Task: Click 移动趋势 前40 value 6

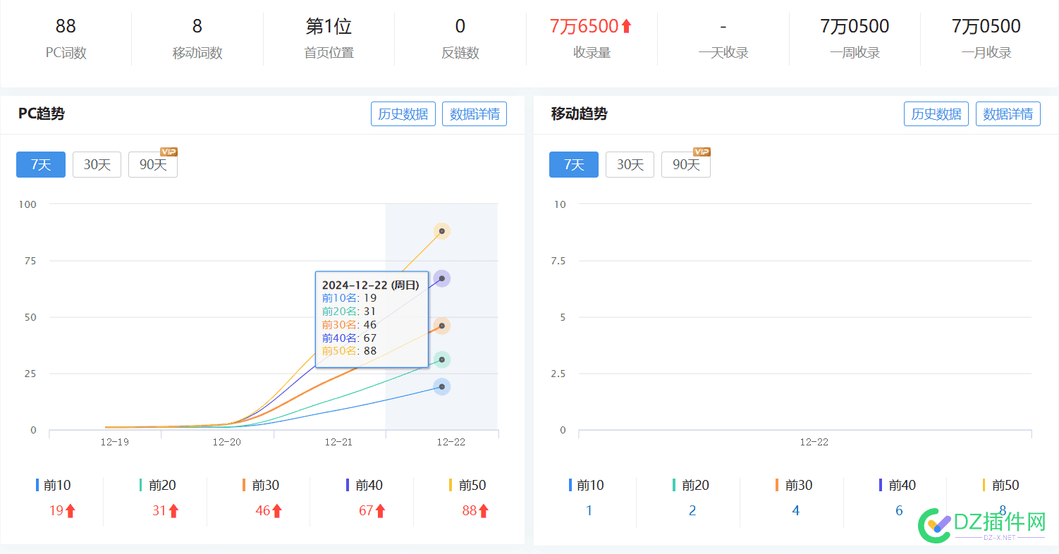Action: [899, 511]
